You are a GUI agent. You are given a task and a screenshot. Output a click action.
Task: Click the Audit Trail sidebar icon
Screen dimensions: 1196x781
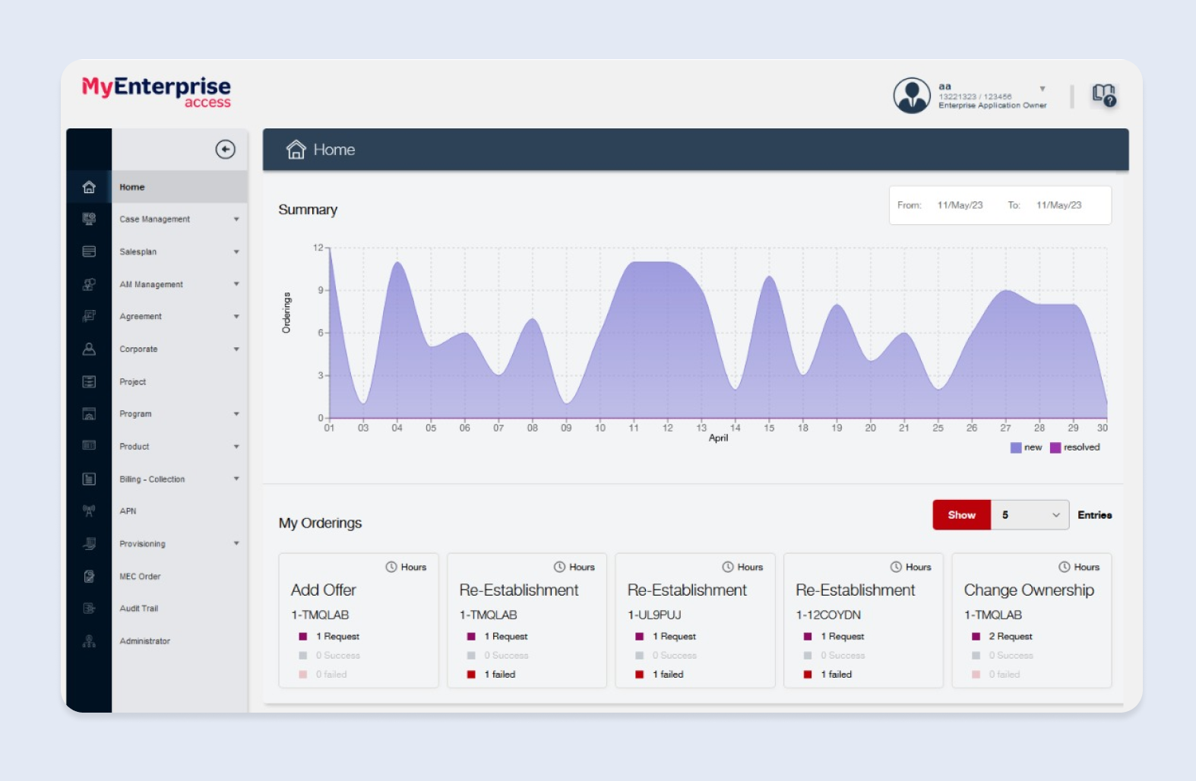pos(89,609)
